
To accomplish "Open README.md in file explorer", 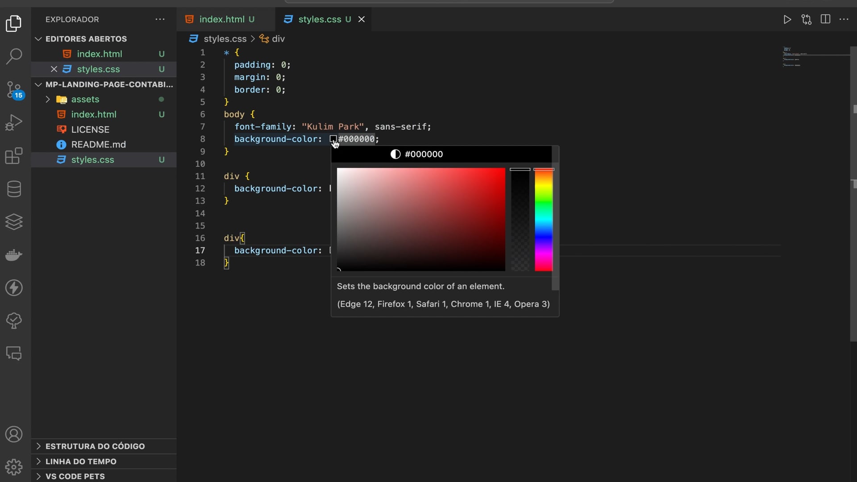I will click(x=98, y=145).
